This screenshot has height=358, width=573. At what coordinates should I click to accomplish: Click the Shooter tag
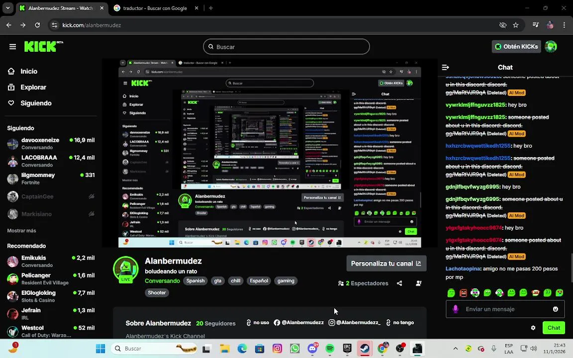coord(157,292)
